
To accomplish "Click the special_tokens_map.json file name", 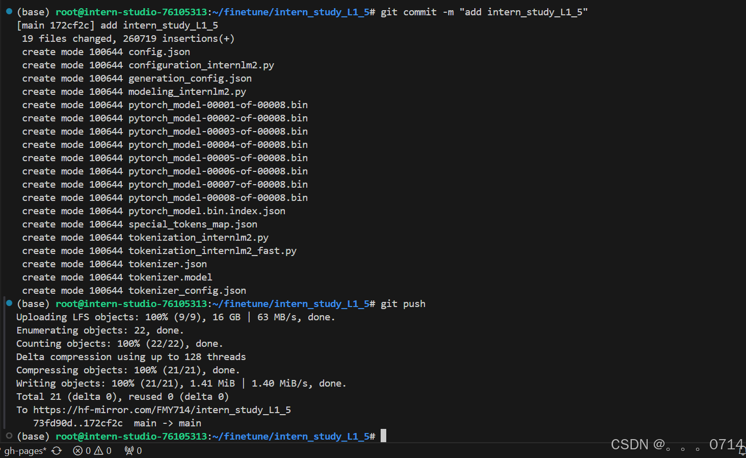I will [x=193, y=224].
